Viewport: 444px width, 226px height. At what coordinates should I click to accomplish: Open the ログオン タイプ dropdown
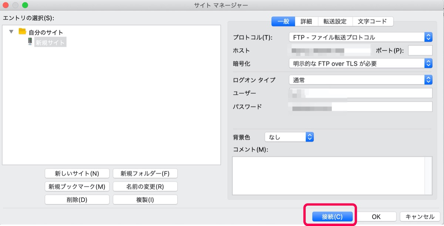click(360, 80)
